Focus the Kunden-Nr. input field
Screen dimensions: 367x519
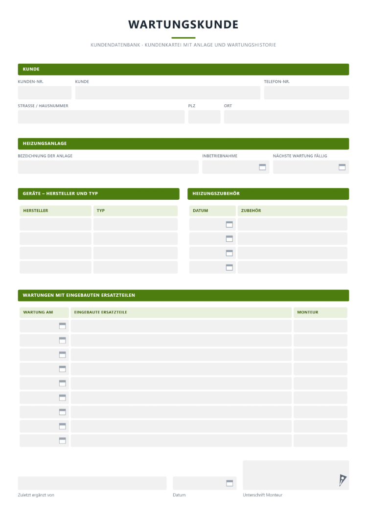pyautogui.click(x=45, y=93)
